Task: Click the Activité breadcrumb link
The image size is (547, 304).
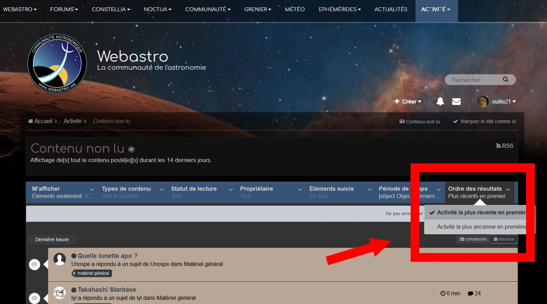Action: tap(72, 121)
